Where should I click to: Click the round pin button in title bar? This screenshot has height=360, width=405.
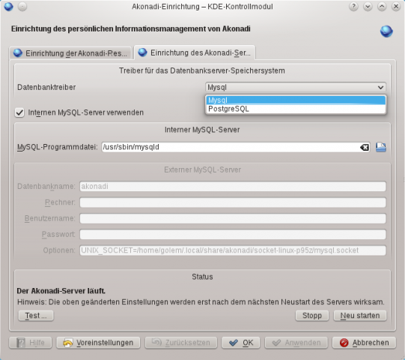pos(22,7)
